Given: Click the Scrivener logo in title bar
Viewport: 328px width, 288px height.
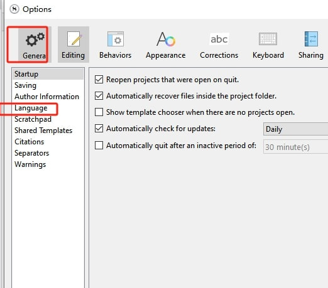Looking at the screenshot, I should [x=14, y=9].
